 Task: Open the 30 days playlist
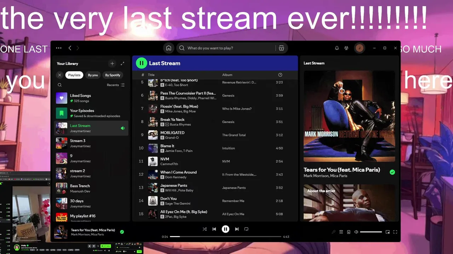tap(91, 204)
